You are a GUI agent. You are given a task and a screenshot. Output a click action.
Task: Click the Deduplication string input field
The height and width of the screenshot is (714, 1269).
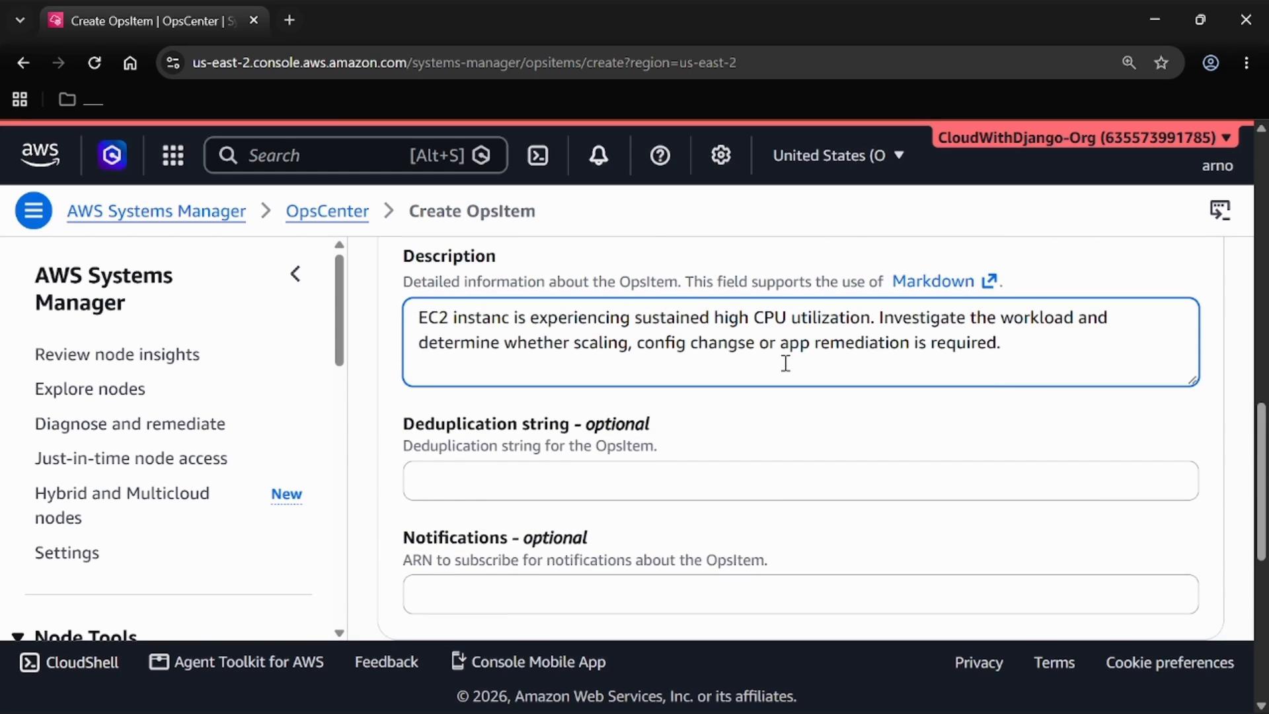(x=800, y=481)
